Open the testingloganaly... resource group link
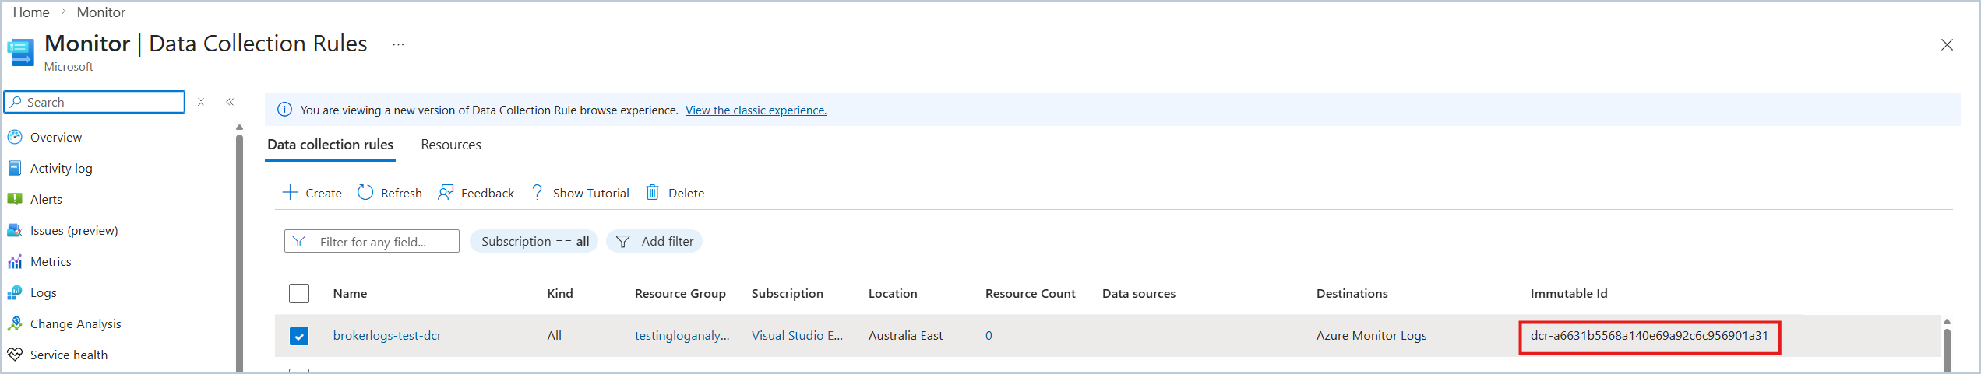The height and width of the screenshot is (374, 1981). (682, 335)
